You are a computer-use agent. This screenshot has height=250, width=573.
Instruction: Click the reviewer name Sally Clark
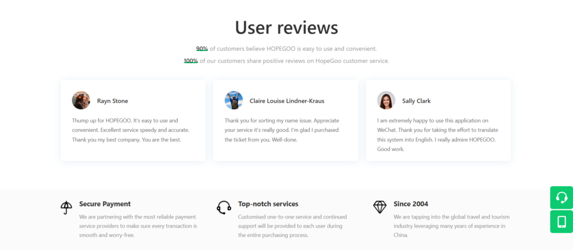coord(416,101)
